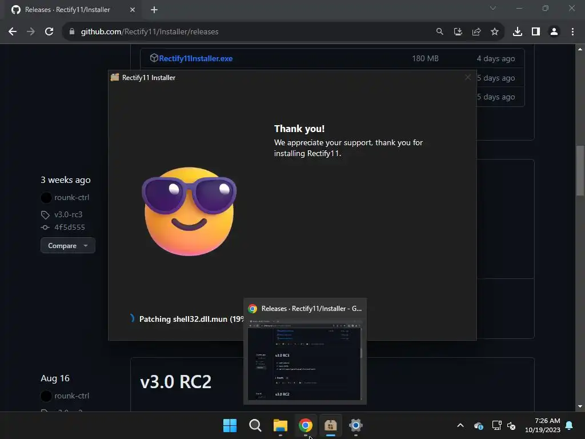Share this page icon

476,32
